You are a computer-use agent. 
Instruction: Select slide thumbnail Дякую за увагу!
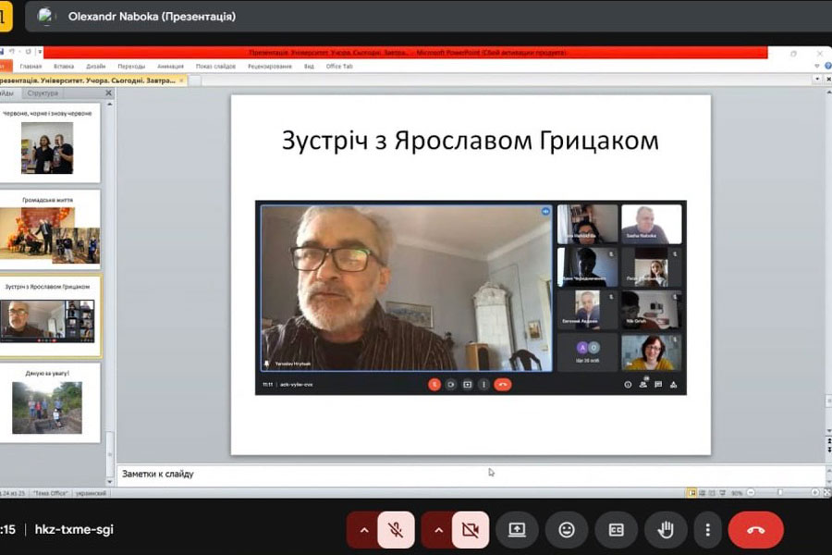click(48, 402)
